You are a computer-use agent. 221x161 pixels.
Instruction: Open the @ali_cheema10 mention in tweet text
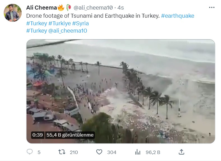coord(68,31)
